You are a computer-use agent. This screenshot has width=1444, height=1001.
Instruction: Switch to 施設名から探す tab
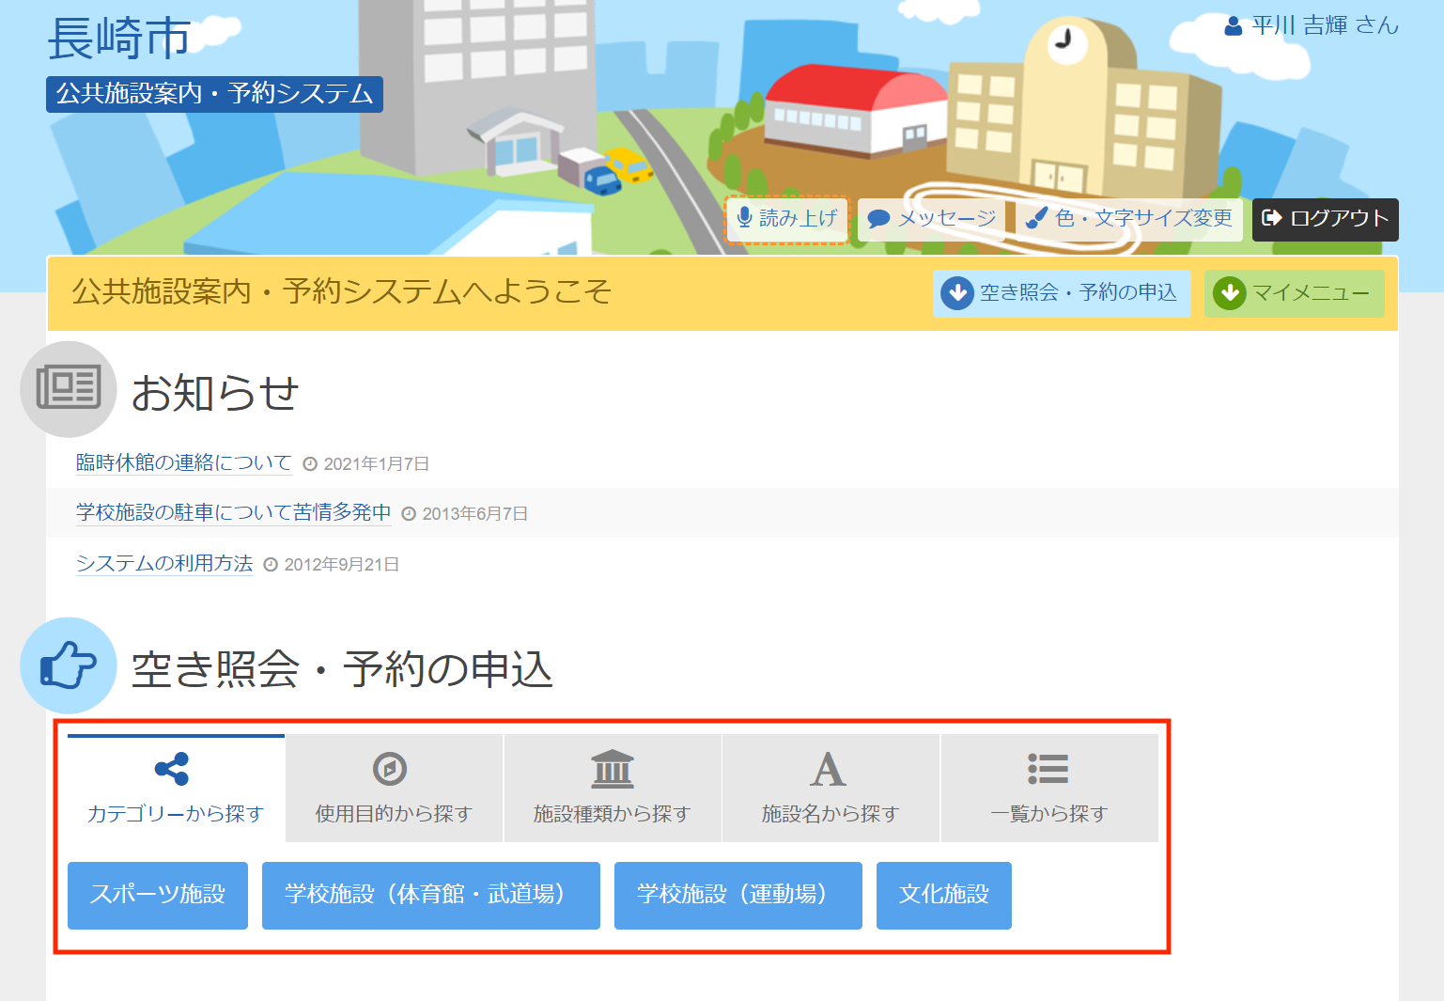(831, 789)
